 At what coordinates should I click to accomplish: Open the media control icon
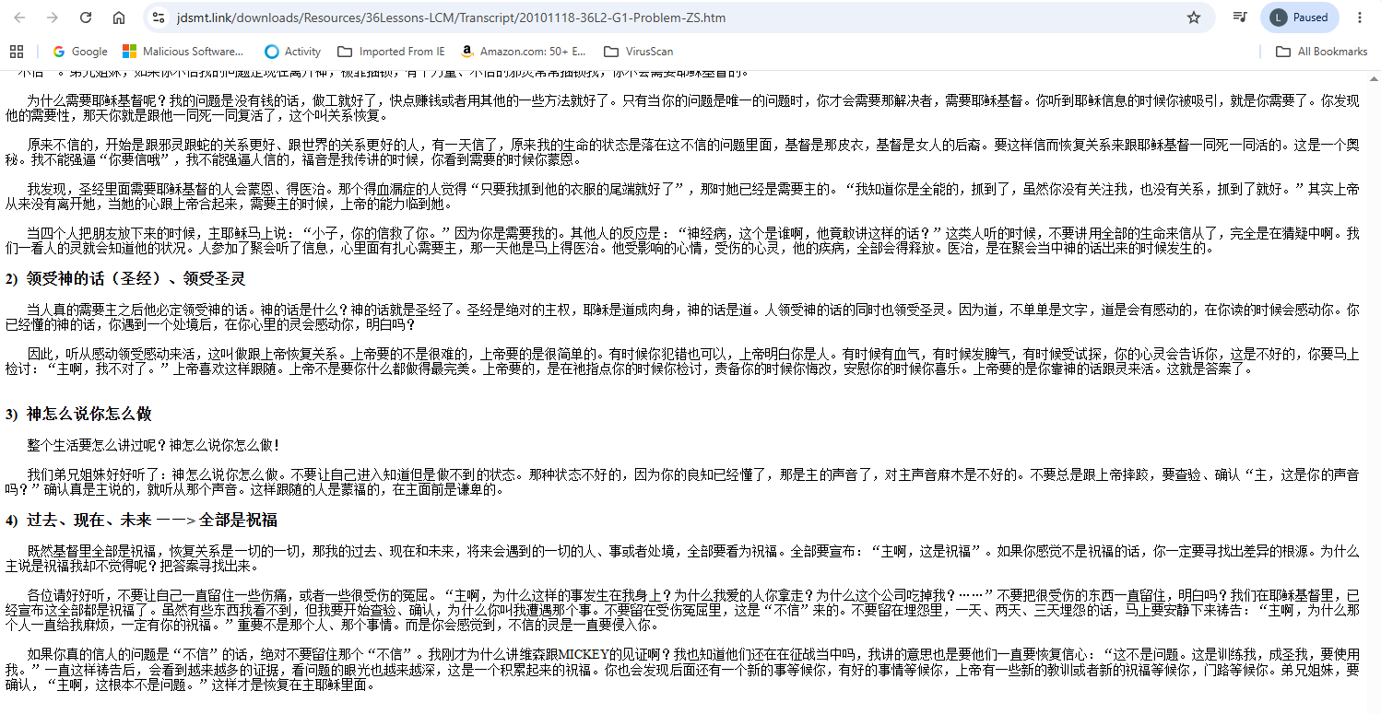pos(1241,18)
